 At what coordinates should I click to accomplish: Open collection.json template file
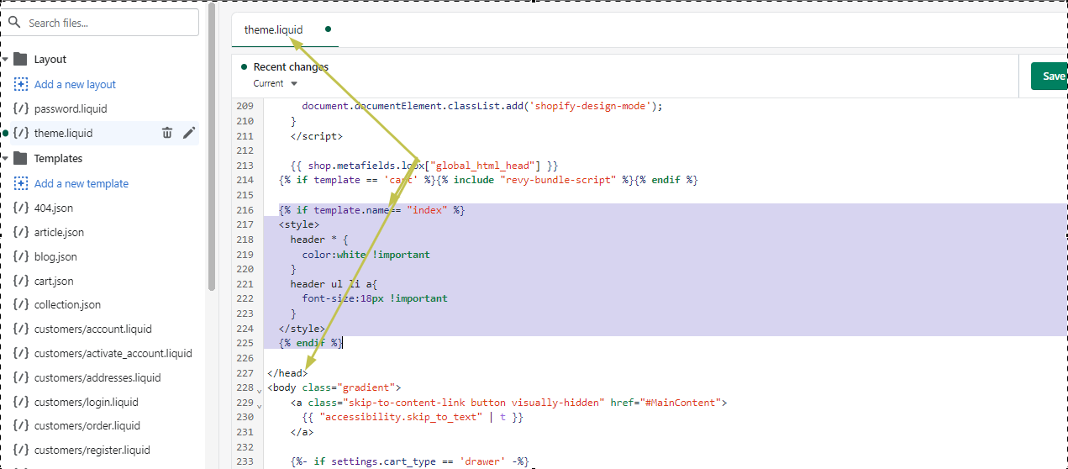point(67,304)
